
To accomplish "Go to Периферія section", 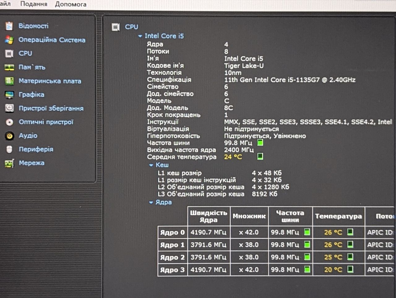I will tap(36, 149).
